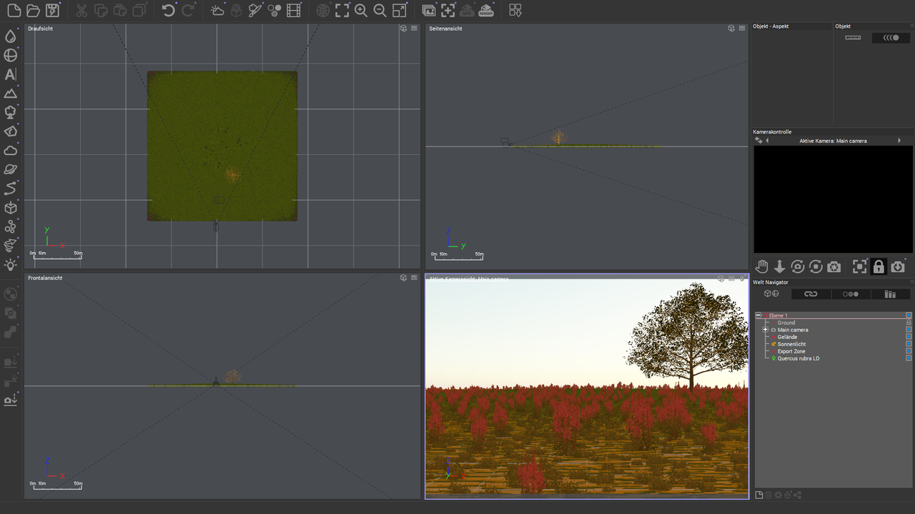Add a terrain mountain
Image resolution: width=915 pixels, height=514 pixels.
point(11,94)
